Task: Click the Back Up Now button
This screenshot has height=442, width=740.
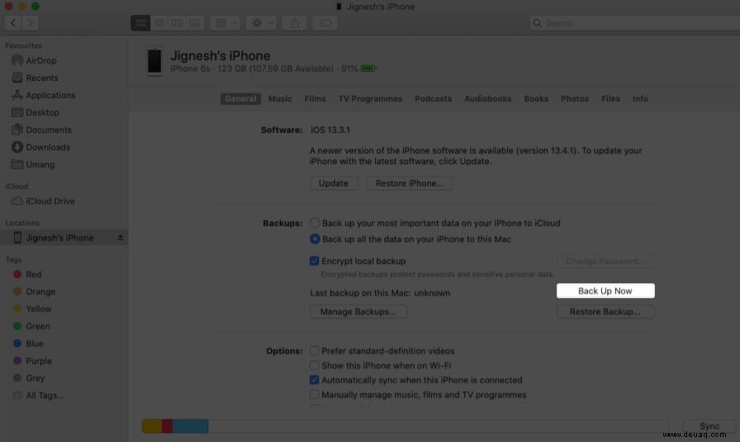Action: pyautogui.click(x=605, y=291)
